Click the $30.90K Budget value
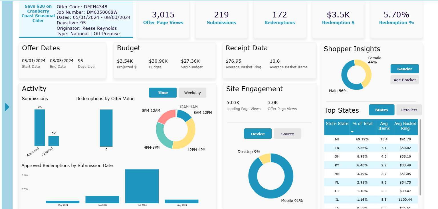 pos(158,61)
